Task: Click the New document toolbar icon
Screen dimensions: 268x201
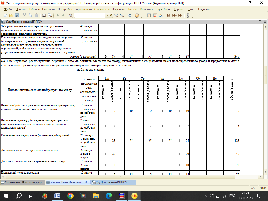Action: [x=5, y=15]
